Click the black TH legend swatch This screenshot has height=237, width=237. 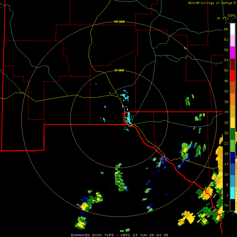point(233,205)
